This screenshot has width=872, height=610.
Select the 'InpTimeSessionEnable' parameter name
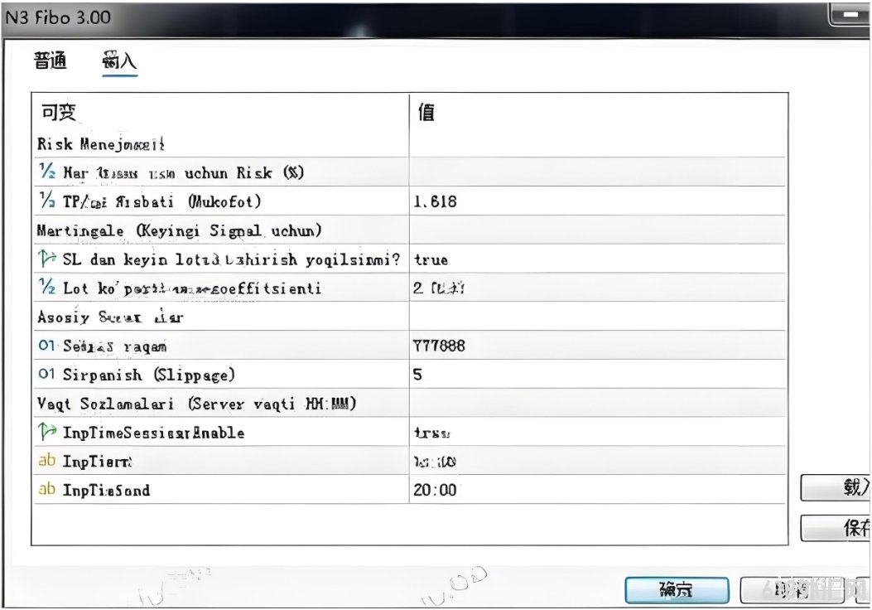pyautogui.click(x=153, y=433)
